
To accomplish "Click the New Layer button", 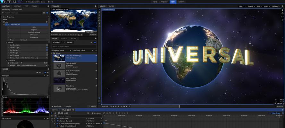I will (96, 113).
